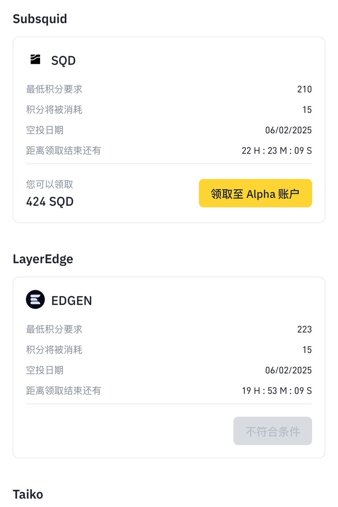Click the EDGEN token name text
Screen dimensions: 338x507
click(x=71, y=300)
